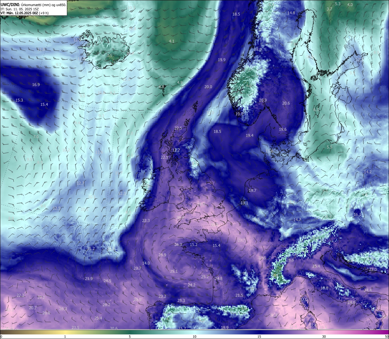
Task: Click the 25.9 value in the Bay of Biscay
Action: click(162, 255)
